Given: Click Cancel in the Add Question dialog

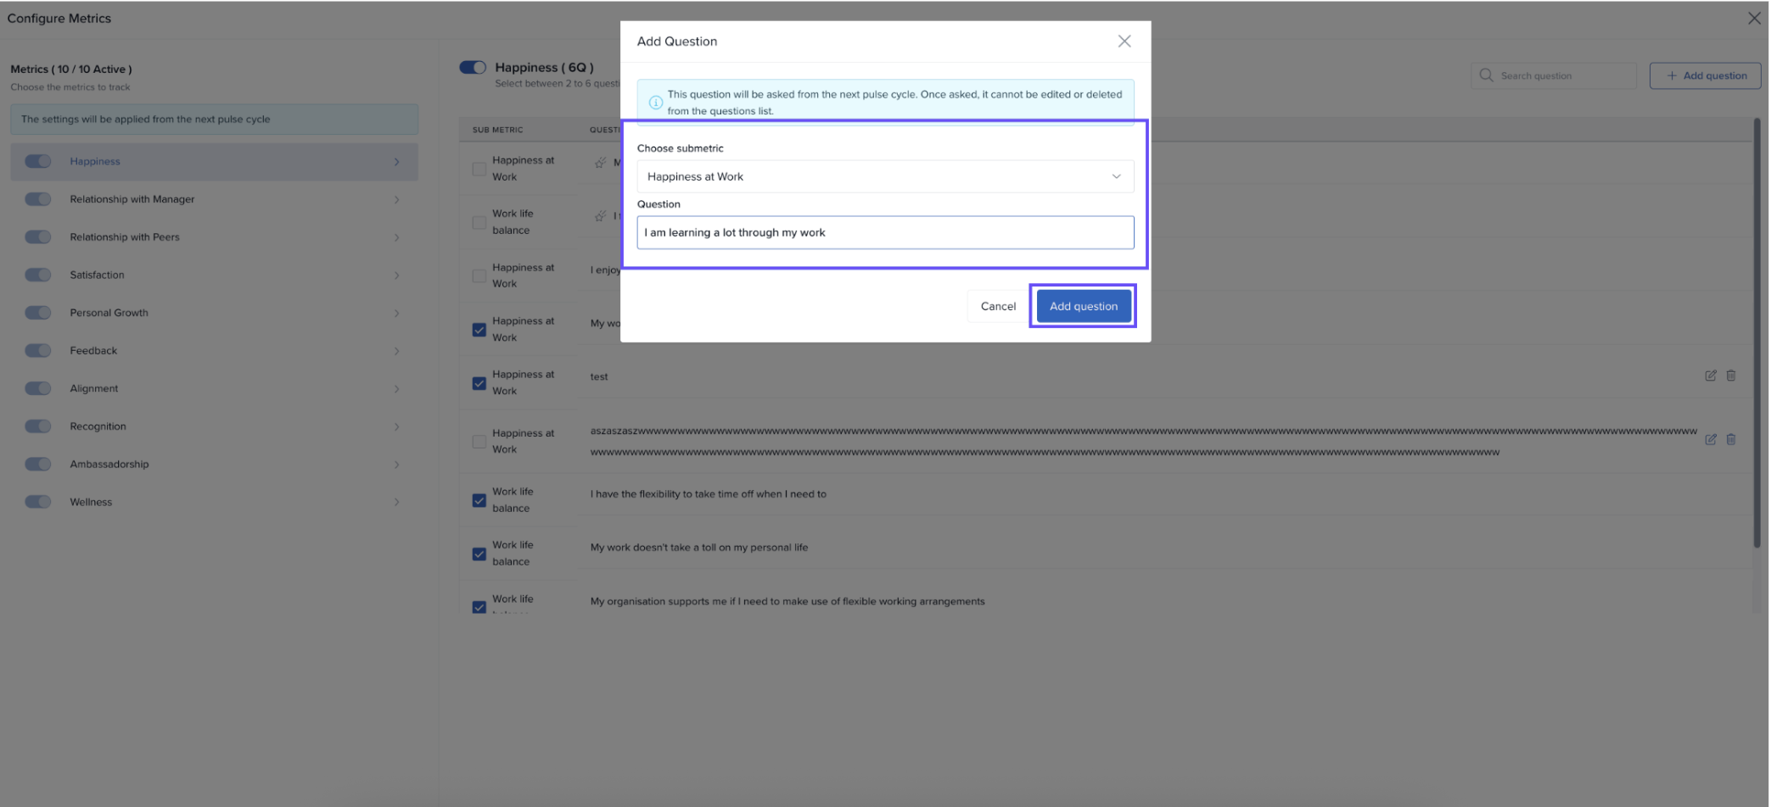Looking at the screenshot, I should [997, 306].
